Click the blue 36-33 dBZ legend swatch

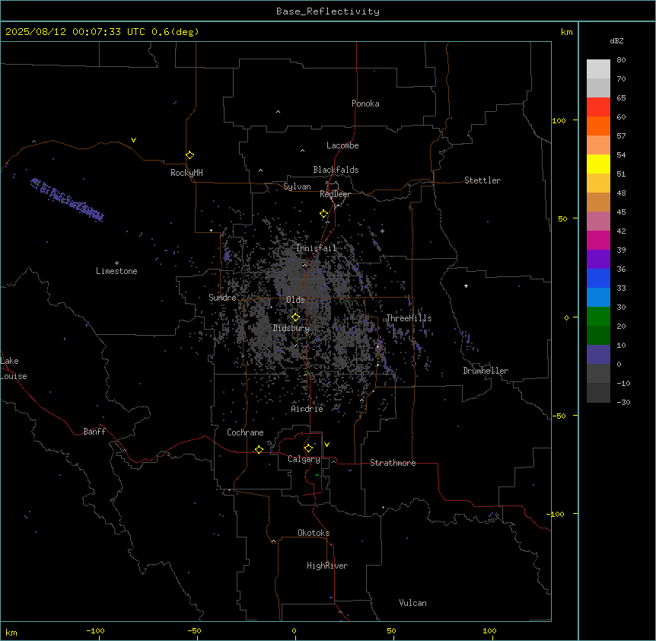click(x=598, y=278)
